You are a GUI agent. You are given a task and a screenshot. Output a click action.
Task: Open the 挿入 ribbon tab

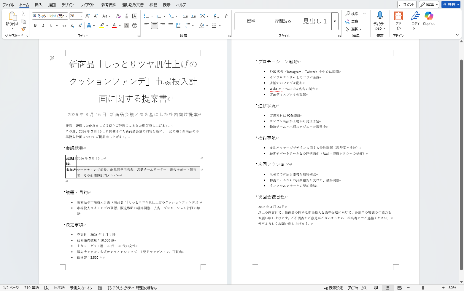pos(38,5)
